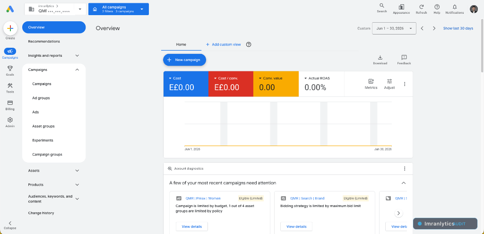Image resolution: width=484 pixels, height=234 pixels.
Task: Click Eligible (Limited) status on Search Brand
Action: pyautogui.click(x=355, y=199)
